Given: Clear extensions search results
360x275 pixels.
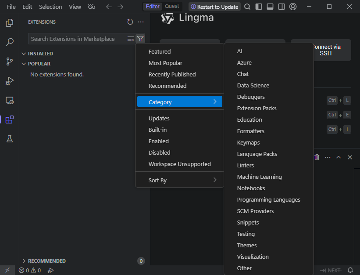Looking at the screenshot, I should (x=131, y=39).
